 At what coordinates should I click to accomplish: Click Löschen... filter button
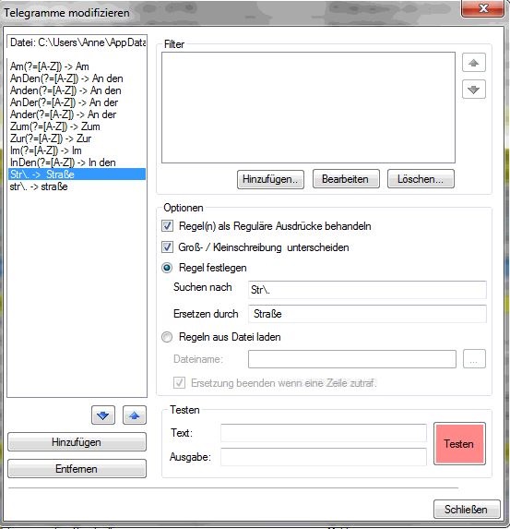pos(421,179)
